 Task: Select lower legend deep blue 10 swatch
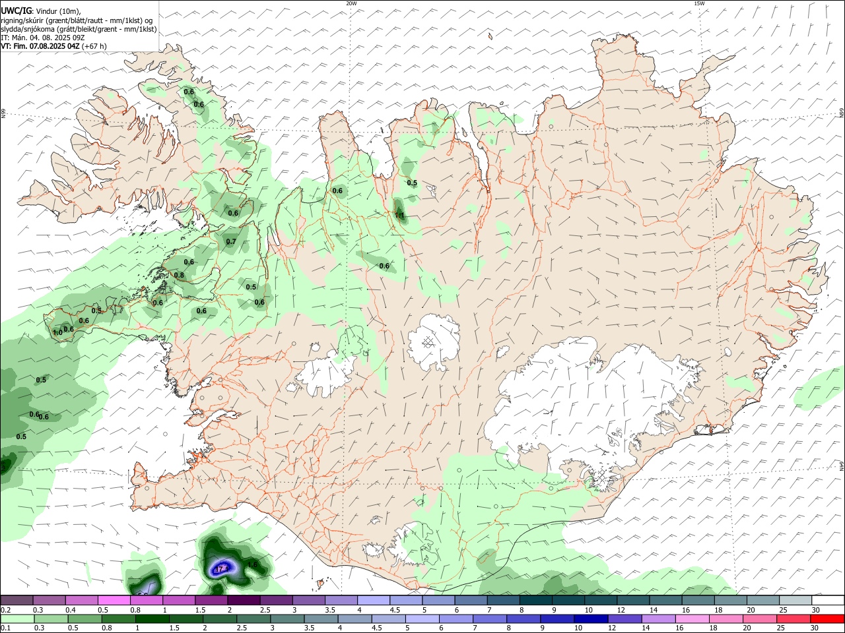(591, 618)
